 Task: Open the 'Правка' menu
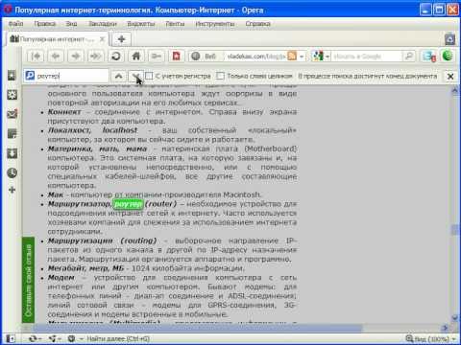click(x=45, y=24)
